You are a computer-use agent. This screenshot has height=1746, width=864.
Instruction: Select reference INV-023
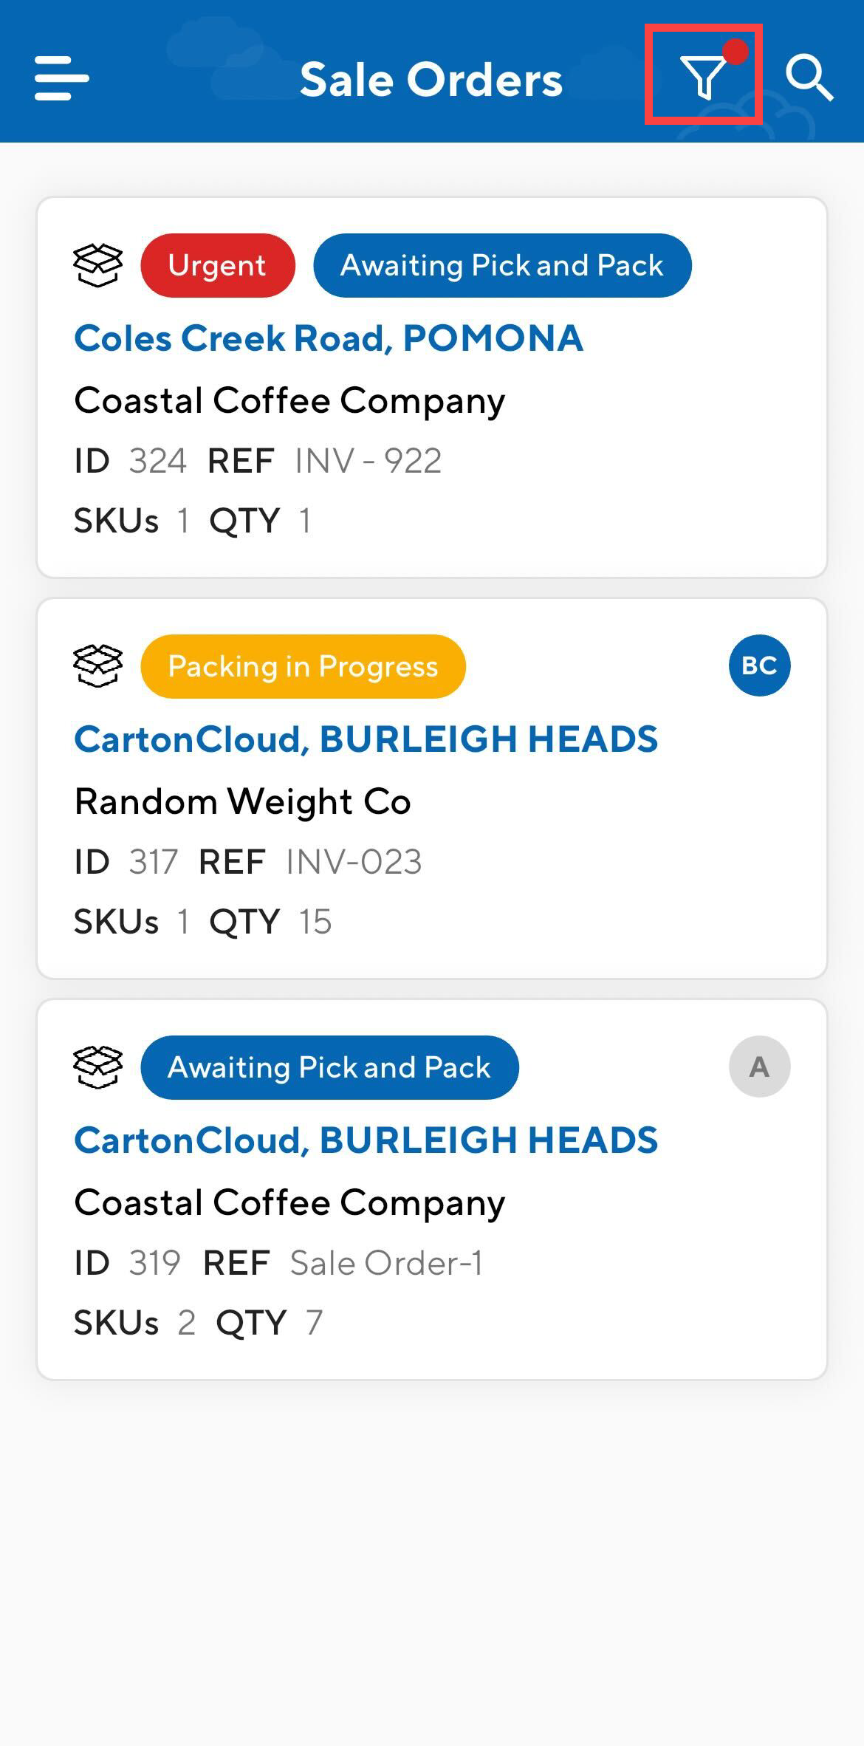pos(354,862)
